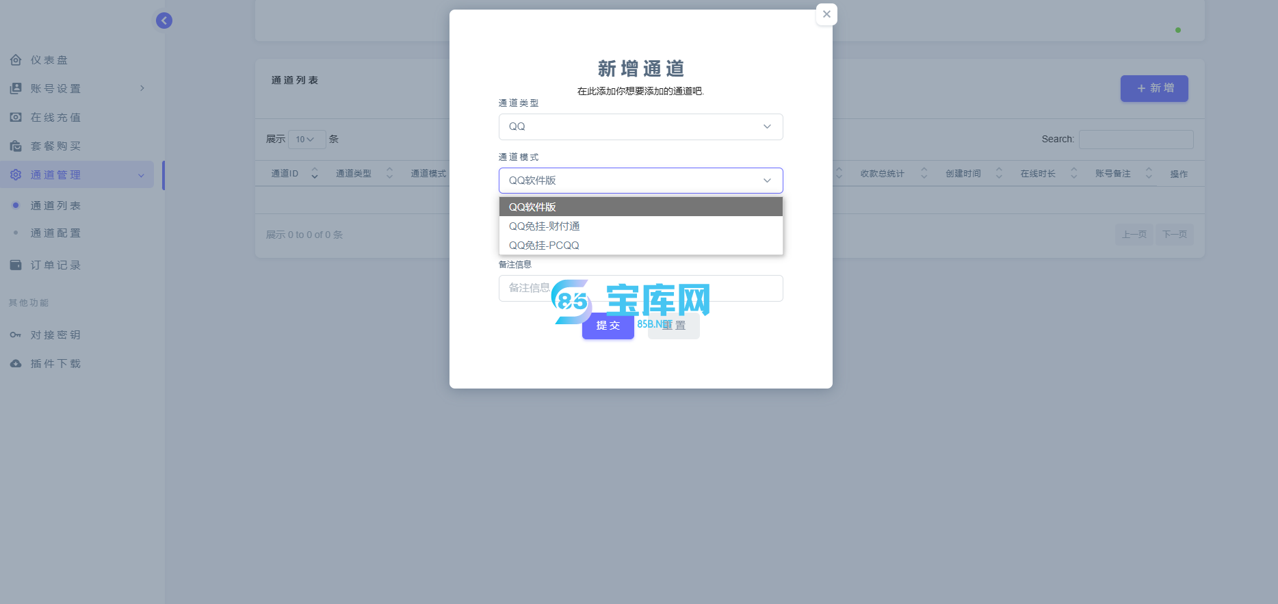Click the 订单记录 wallet icon
1278x604 pixels.
pos(16,265)
